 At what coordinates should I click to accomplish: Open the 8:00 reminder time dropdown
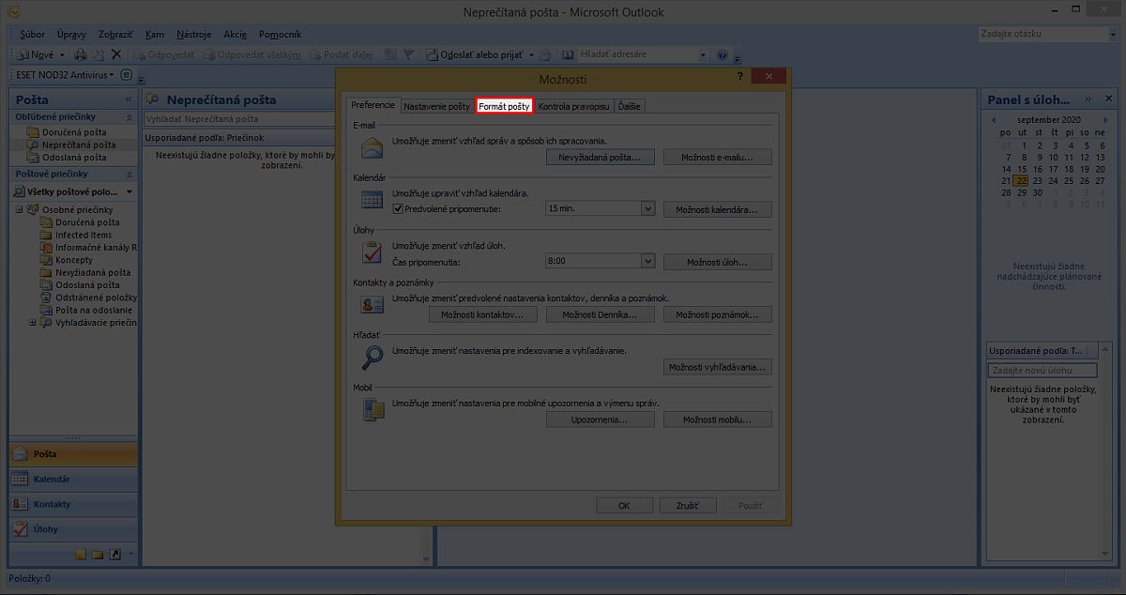pos(647,262)
